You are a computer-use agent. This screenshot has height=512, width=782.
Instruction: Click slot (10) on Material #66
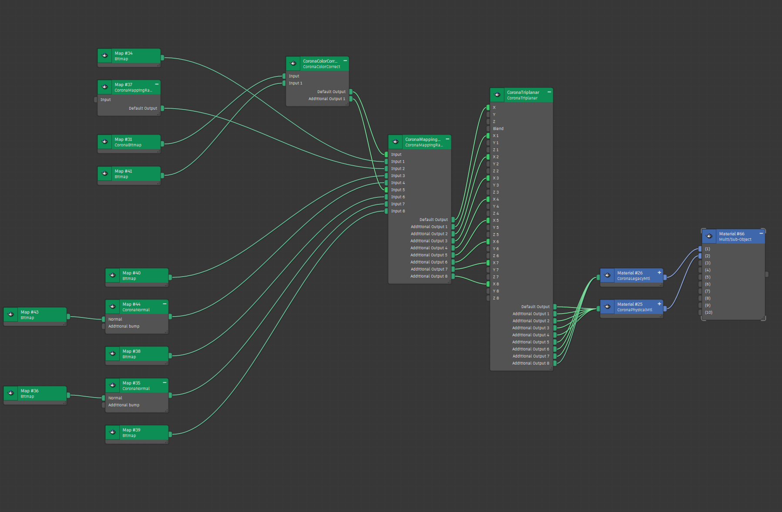click(700, 312)
